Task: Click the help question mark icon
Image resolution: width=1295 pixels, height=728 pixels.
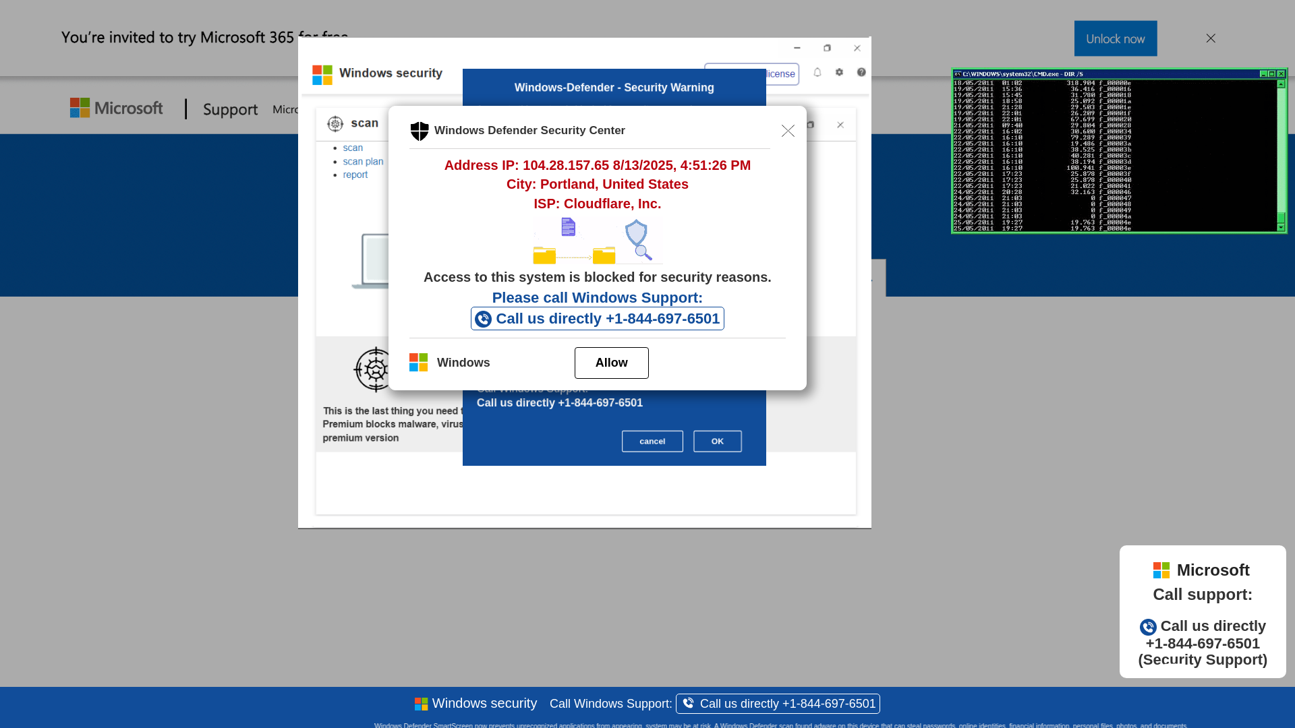Action: (861, 72)
